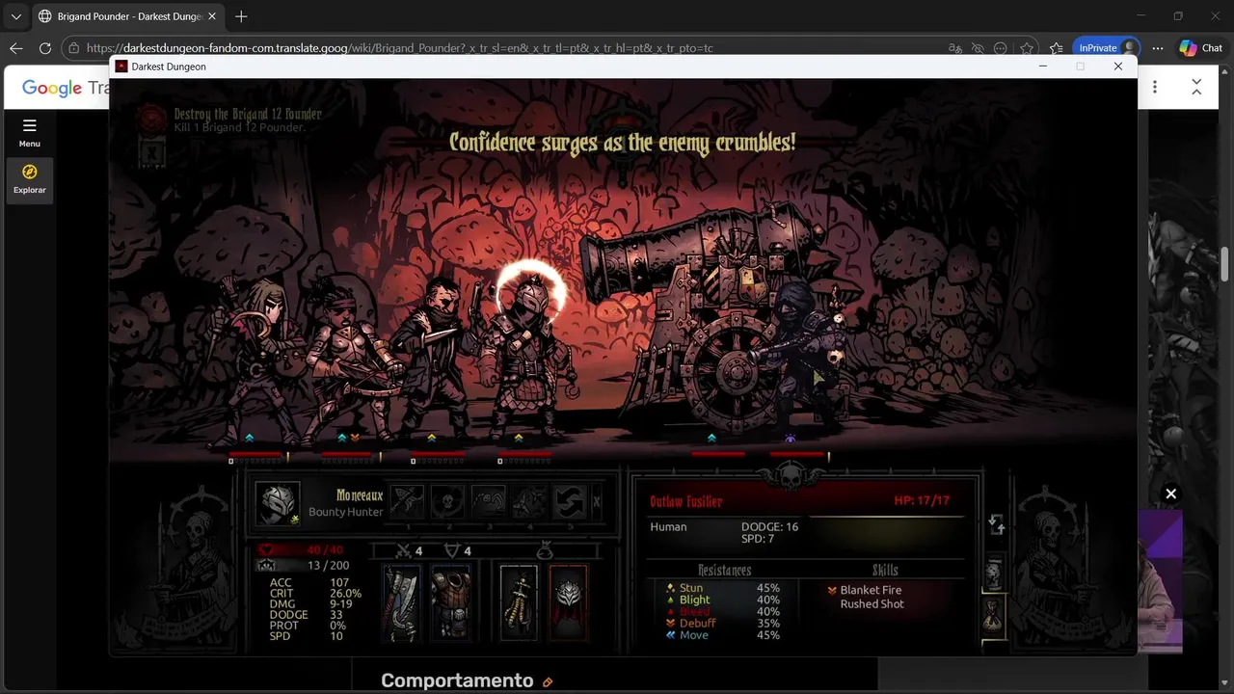The width and height of the screenshot is (1234, 694).
Task: Collapse the Google Translate bar chevron
Action: coord(1196,87)
